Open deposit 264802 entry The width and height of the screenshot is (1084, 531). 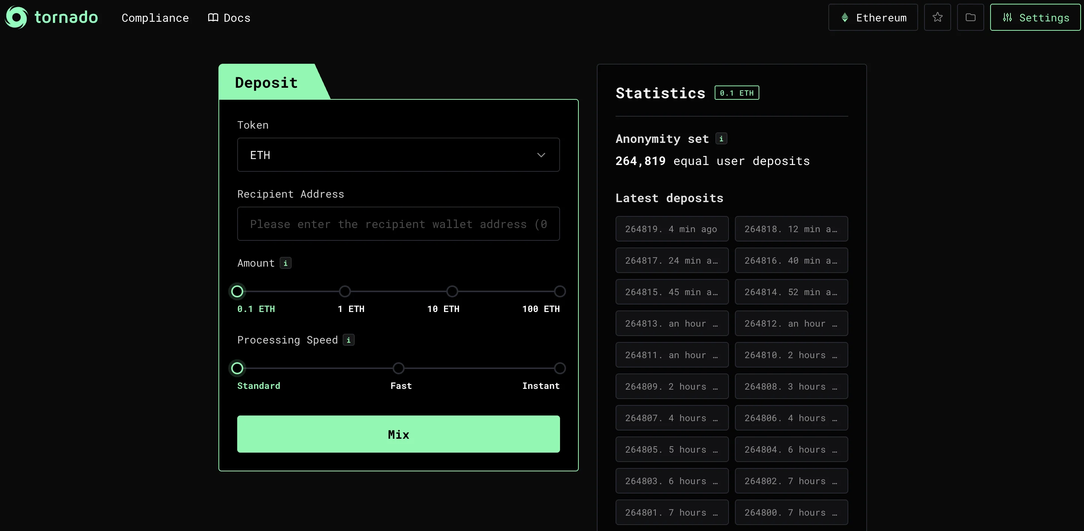pyautogui.click(x=791, y=481)
